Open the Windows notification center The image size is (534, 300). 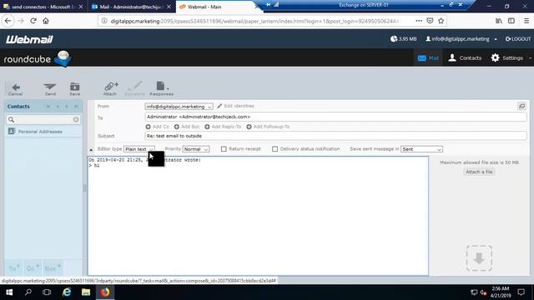click(521, 292)
